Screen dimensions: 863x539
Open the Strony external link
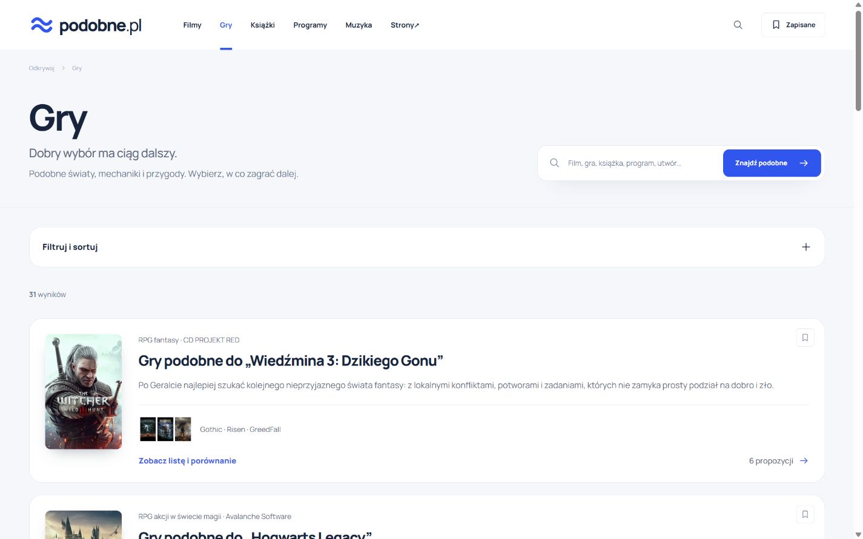click(x=405, y=25)
